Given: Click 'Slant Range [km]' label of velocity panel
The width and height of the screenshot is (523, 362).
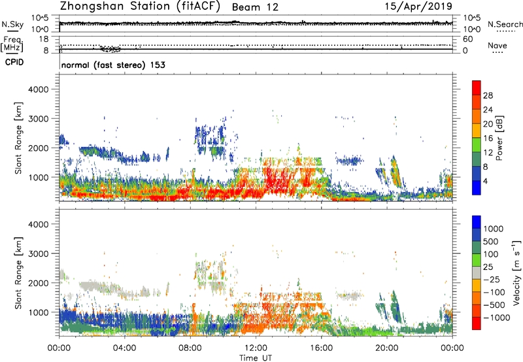Looking at the screenshot, I should (x=18, y=272).
